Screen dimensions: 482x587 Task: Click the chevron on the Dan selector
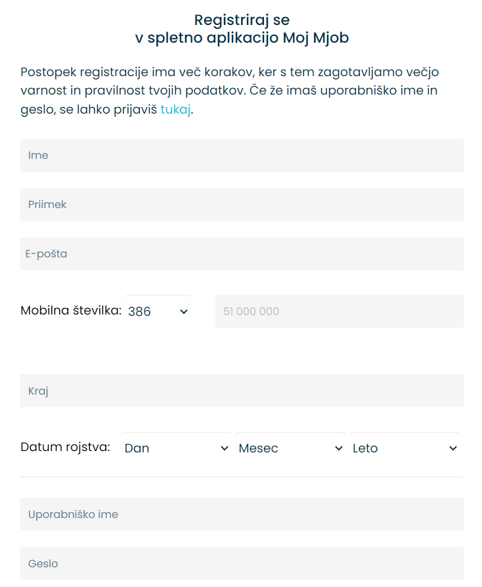pyautogui.click(x=223, y=448)
